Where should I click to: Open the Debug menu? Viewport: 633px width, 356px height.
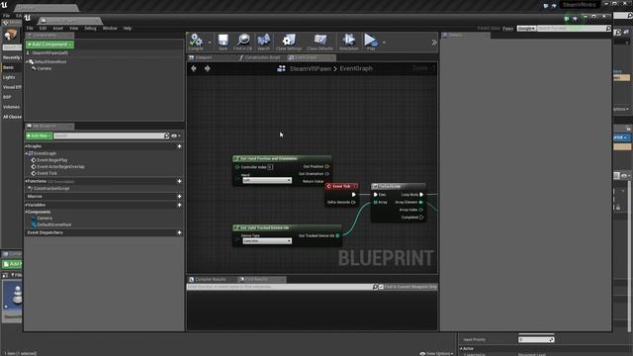click(90, 29)
